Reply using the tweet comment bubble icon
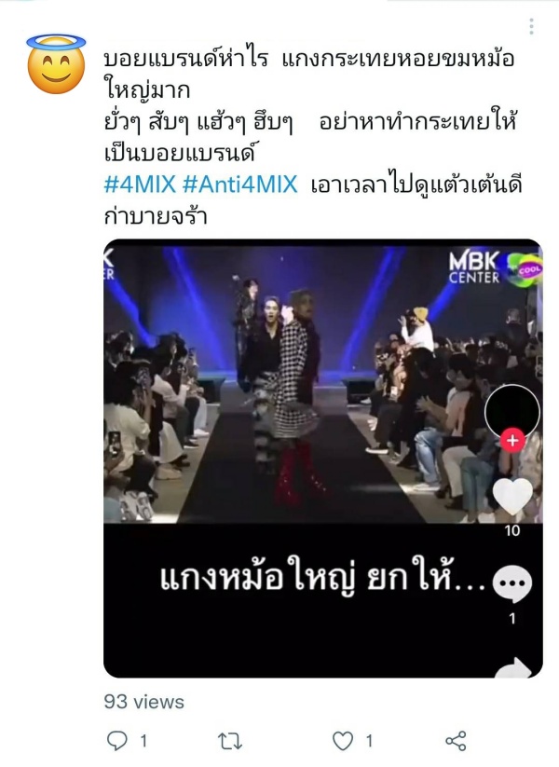This screenshot has height=767, width=559. click(x=116, y=741)
